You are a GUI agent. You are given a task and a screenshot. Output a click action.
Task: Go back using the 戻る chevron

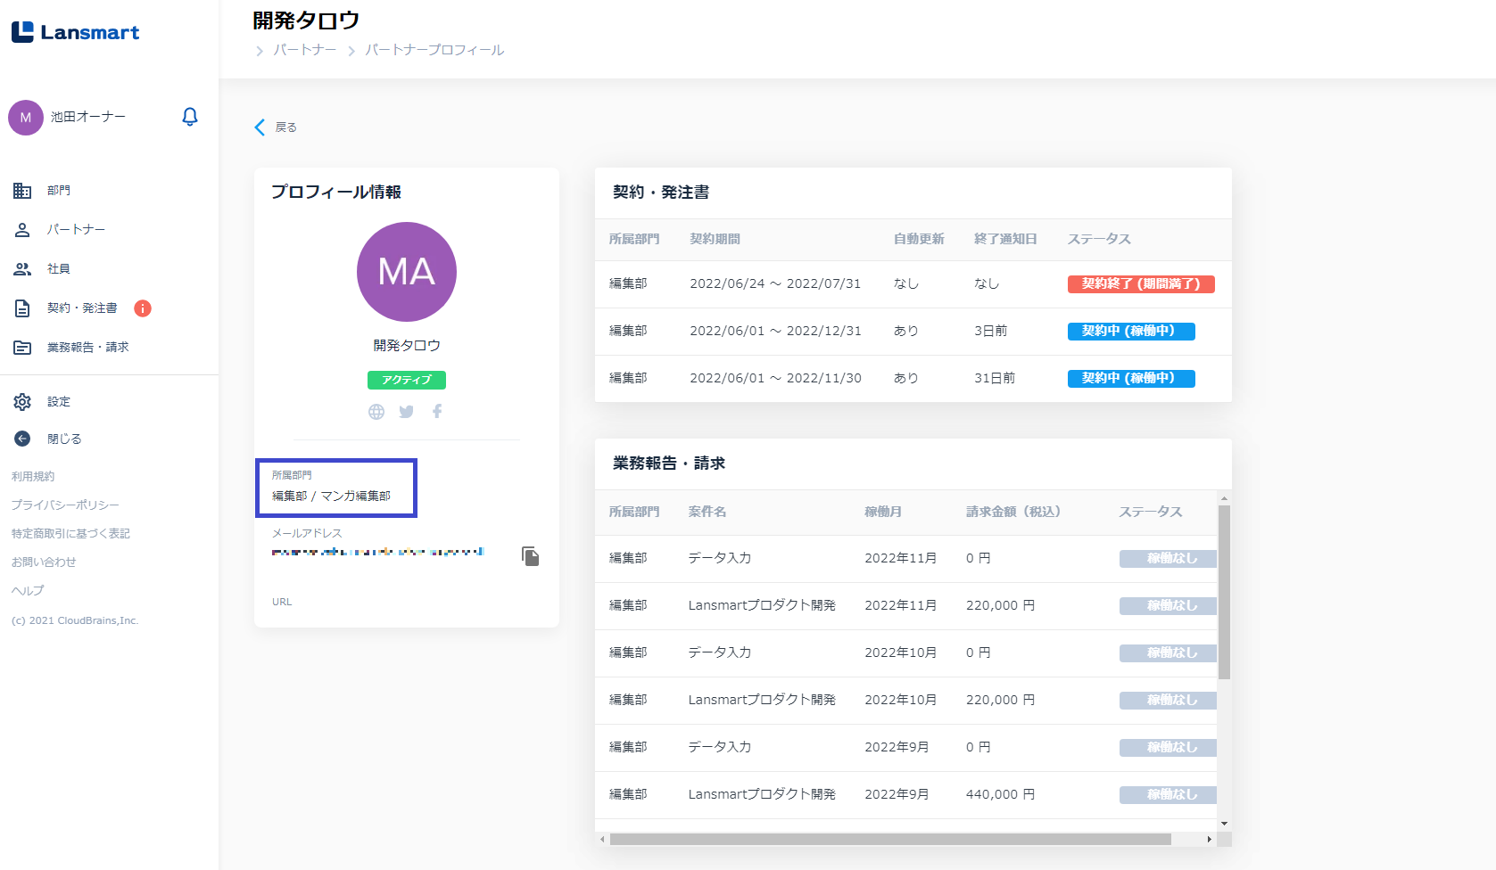260,127
